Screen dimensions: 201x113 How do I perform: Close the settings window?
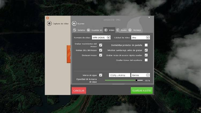(149, 17)
